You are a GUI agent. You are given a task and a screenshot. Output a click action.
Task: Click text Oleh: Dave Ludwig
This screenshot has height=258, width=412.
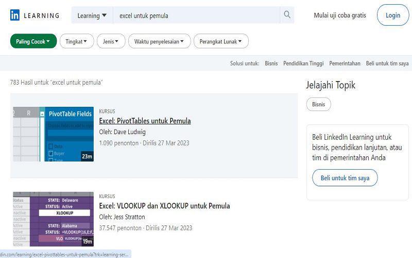[122, 132]
